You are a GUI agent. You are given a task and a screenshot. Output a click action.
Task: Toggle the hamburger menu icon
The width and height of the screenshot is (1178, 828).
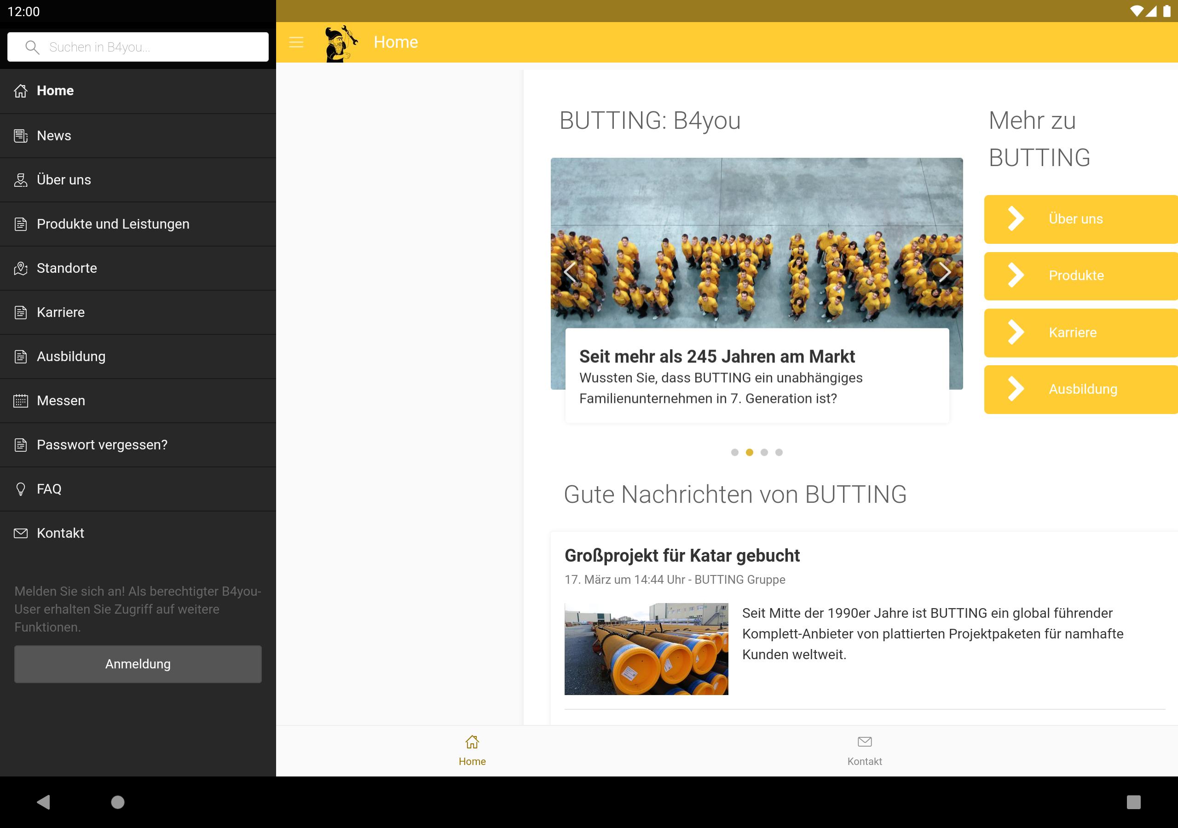point(296,42)
